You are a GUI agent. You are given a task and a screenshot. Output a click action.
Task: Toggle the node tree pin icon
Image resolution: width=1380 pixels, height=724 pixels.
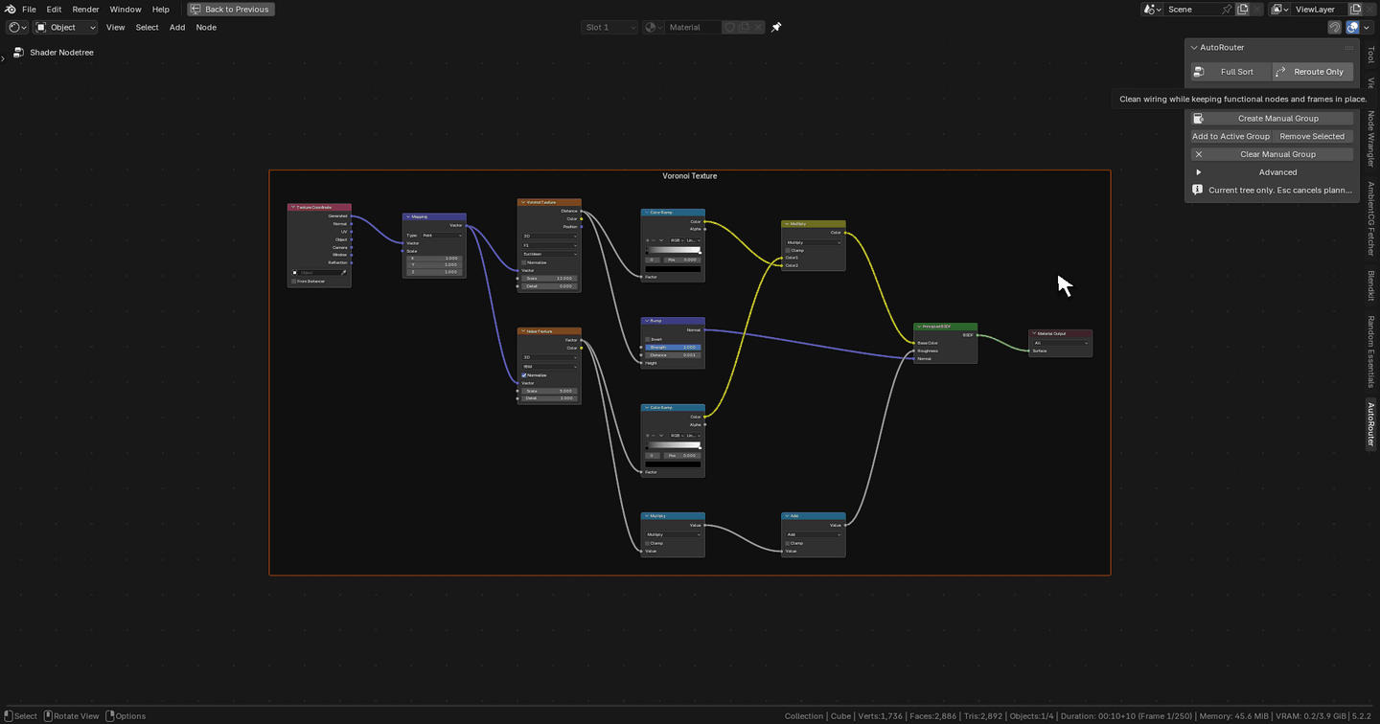776,27
